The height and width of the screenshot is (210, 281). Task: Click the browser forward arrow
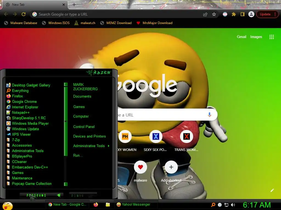[x=15, y=14]
